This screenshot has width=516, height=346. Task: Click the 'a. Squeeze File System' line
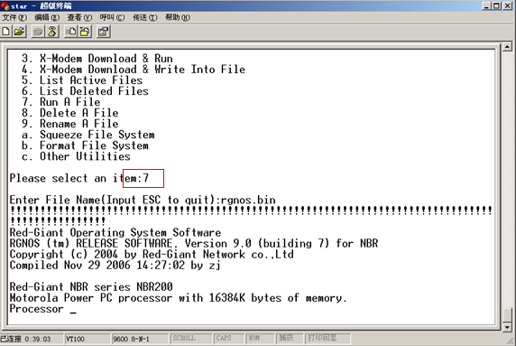tap(88, 135)
